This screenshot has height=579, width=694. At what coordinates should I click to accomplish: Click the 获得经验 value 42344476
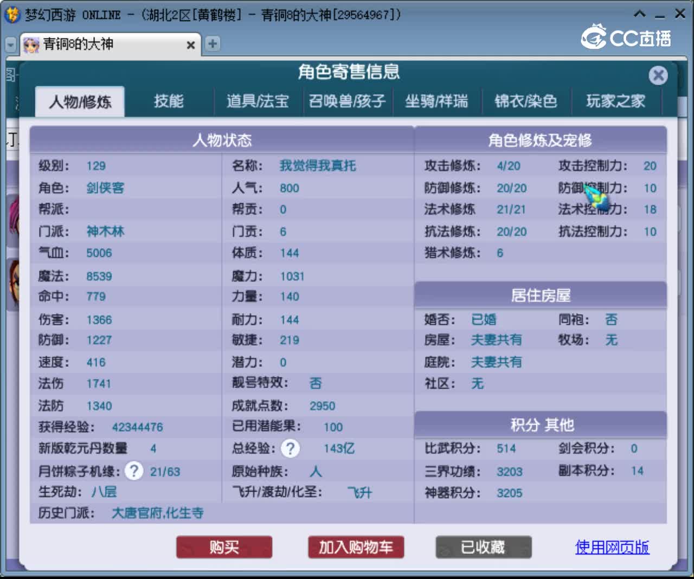(x=137, y=427)
